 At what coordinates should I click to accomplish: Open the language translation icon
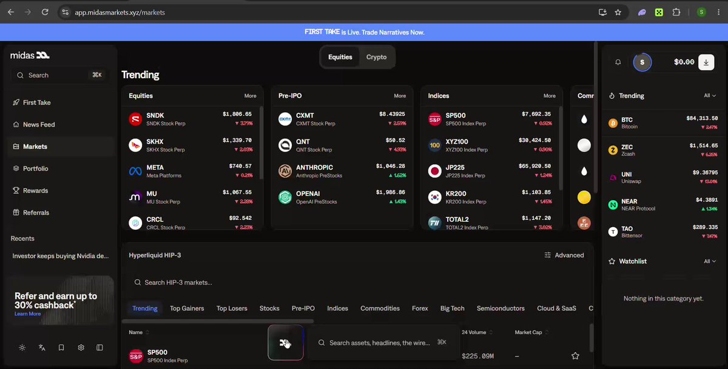(42, 348)
